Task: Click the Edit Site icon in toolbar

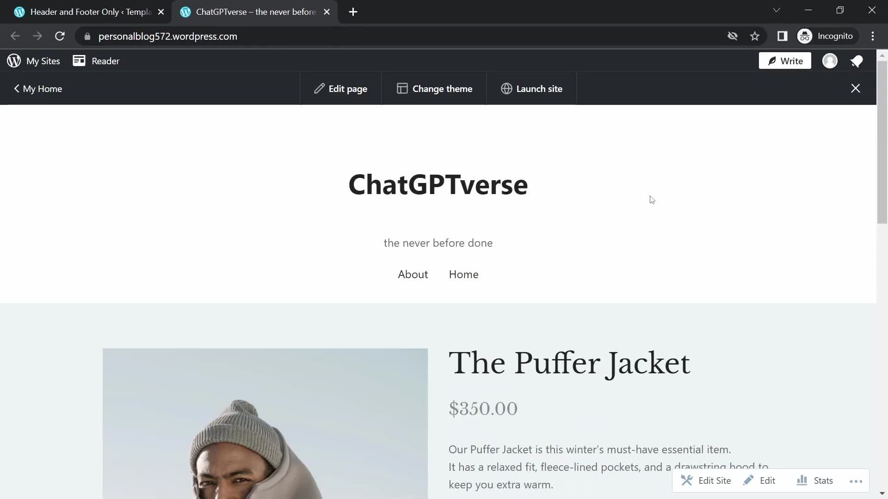Action: pyautogui.click(x=687, y=480)
